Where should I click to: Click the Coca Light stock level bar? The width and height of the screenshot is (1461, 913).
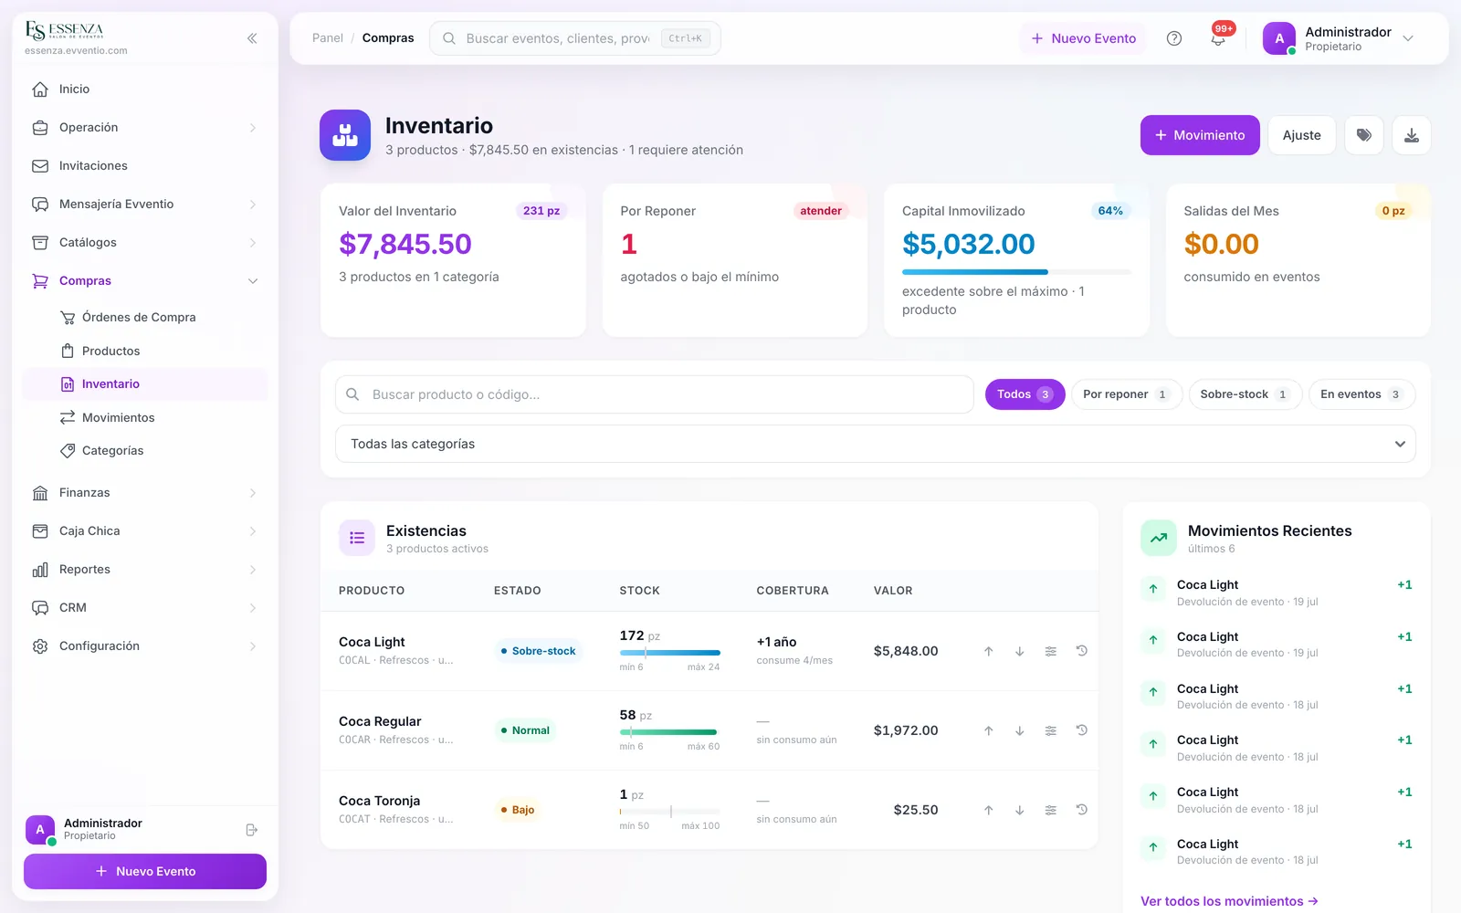[670, 653]
